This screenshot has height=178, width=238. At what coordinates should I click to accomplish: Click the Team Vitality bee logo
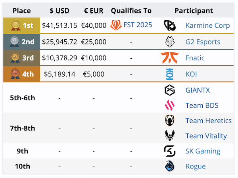click(x=170, y=136)
